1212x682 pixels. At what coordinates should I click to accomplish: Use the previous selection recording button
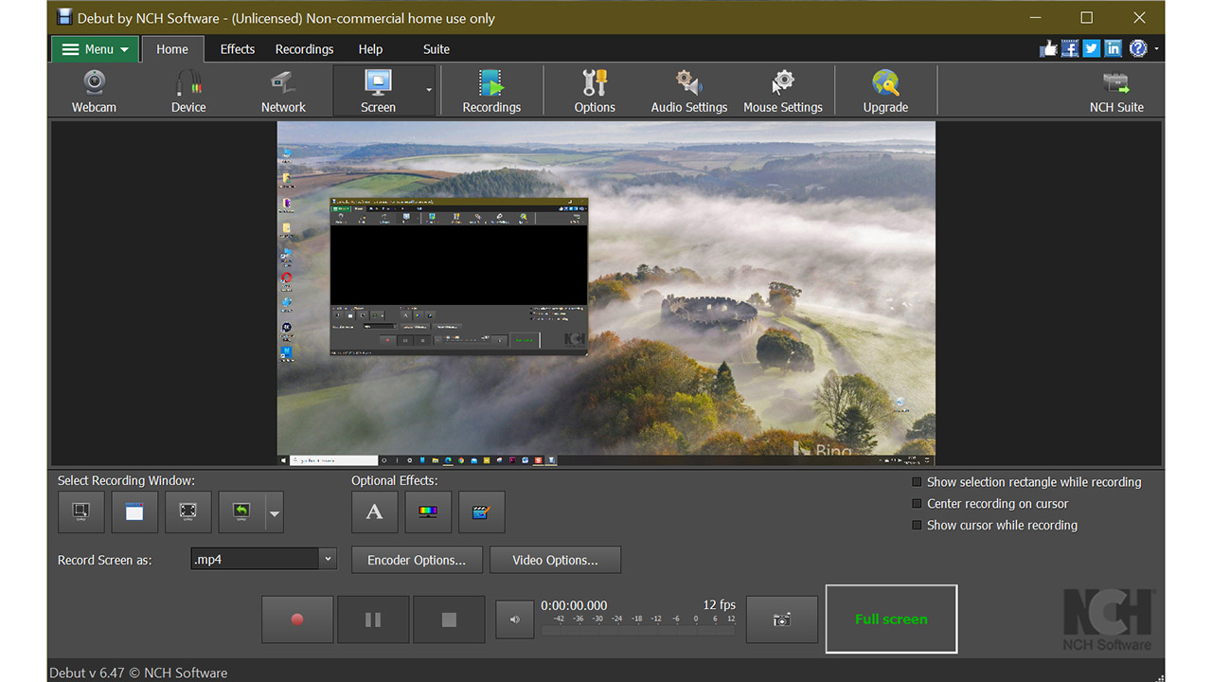[x=241, y=512]
